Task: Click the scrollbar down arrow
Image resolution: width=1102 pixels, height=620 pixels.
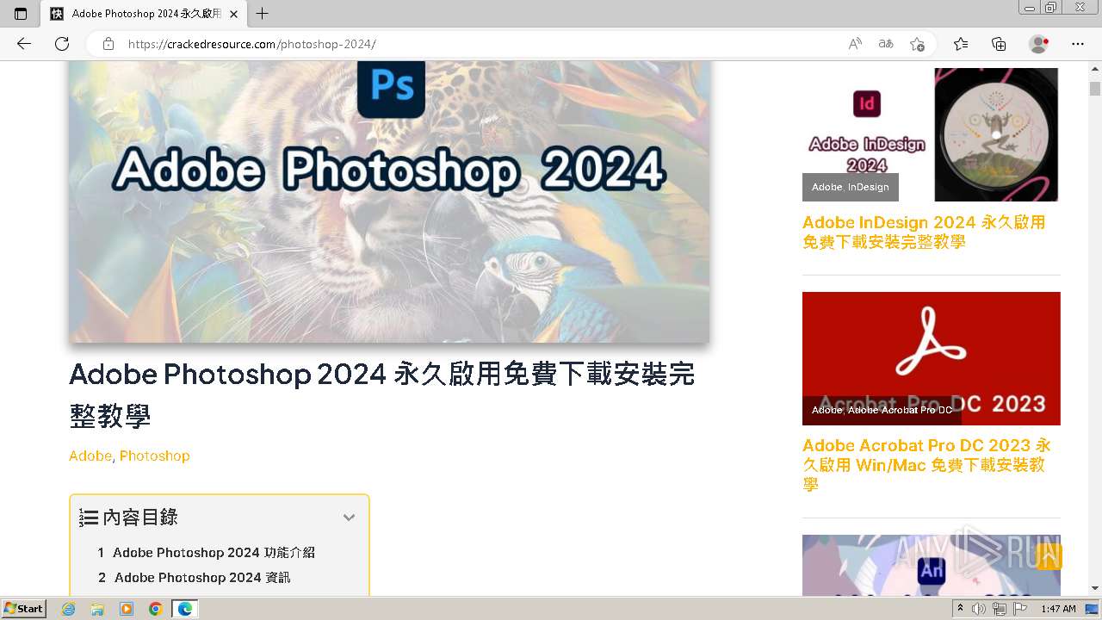Action: point(1095,588)
